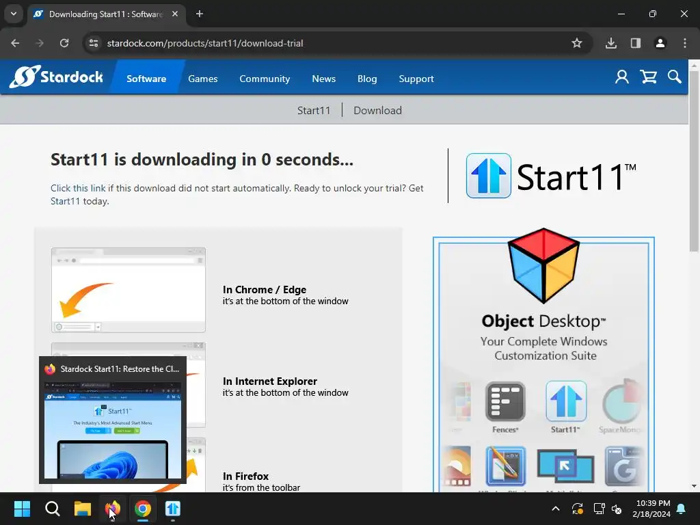Open Chrome profile avatar
This screenshot has height=525, width=700.
660,43
